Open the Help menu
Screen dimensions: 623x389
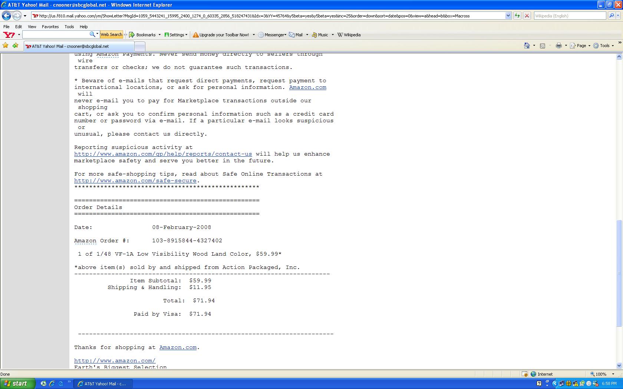click(x=84, y=27)
